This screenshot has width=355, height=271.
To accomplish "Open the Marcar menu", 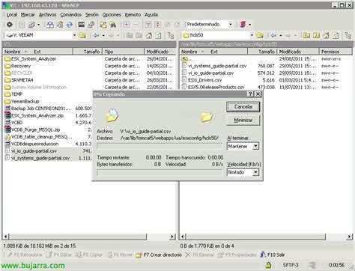I will pyautogui.click(x=28, y=15).
